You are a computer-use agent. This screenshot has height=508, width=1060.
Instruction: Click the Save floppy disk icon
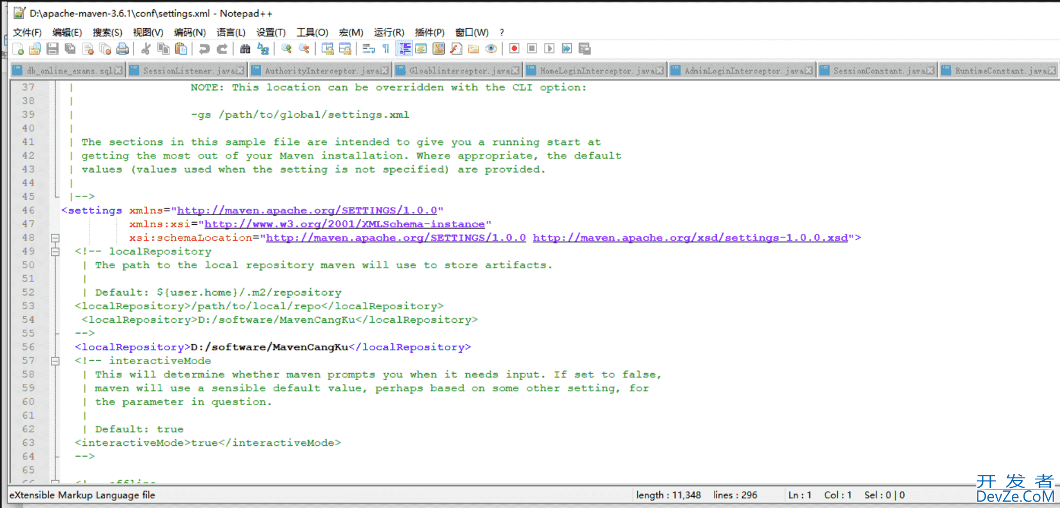(53, 49)
